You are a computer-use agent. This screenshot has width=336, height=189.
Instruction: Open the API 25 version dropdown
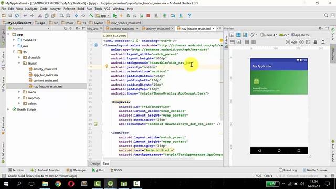[x=284, y=35]
